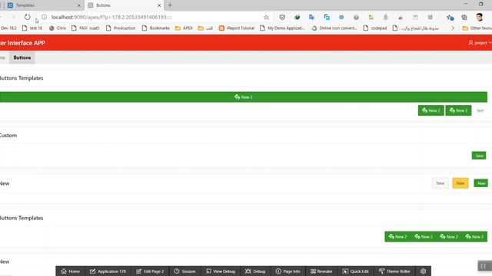Click the yellow New button

460,183
